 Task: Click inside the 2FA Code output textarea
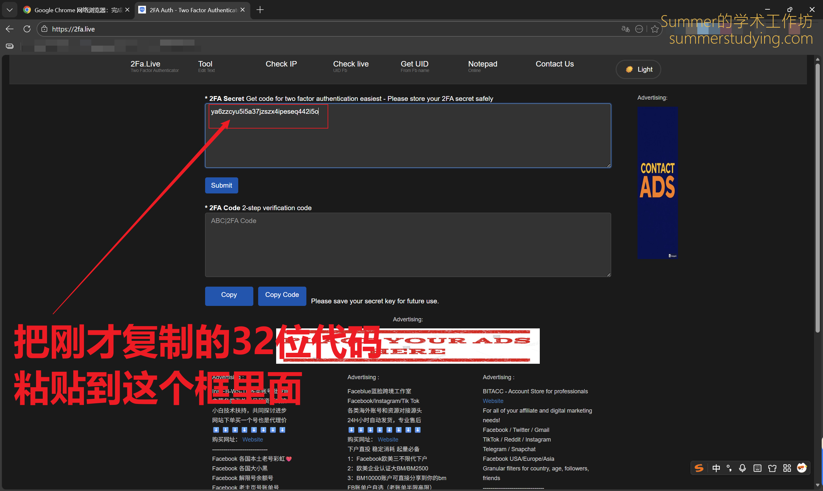click(407, 245)
